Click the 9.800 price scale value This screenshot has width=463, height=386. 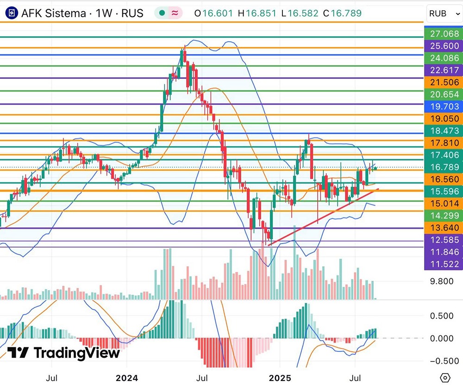click(x=442, y=281)
